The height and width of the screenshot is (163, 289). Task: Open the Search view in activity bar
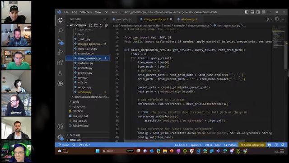(60, 31)
